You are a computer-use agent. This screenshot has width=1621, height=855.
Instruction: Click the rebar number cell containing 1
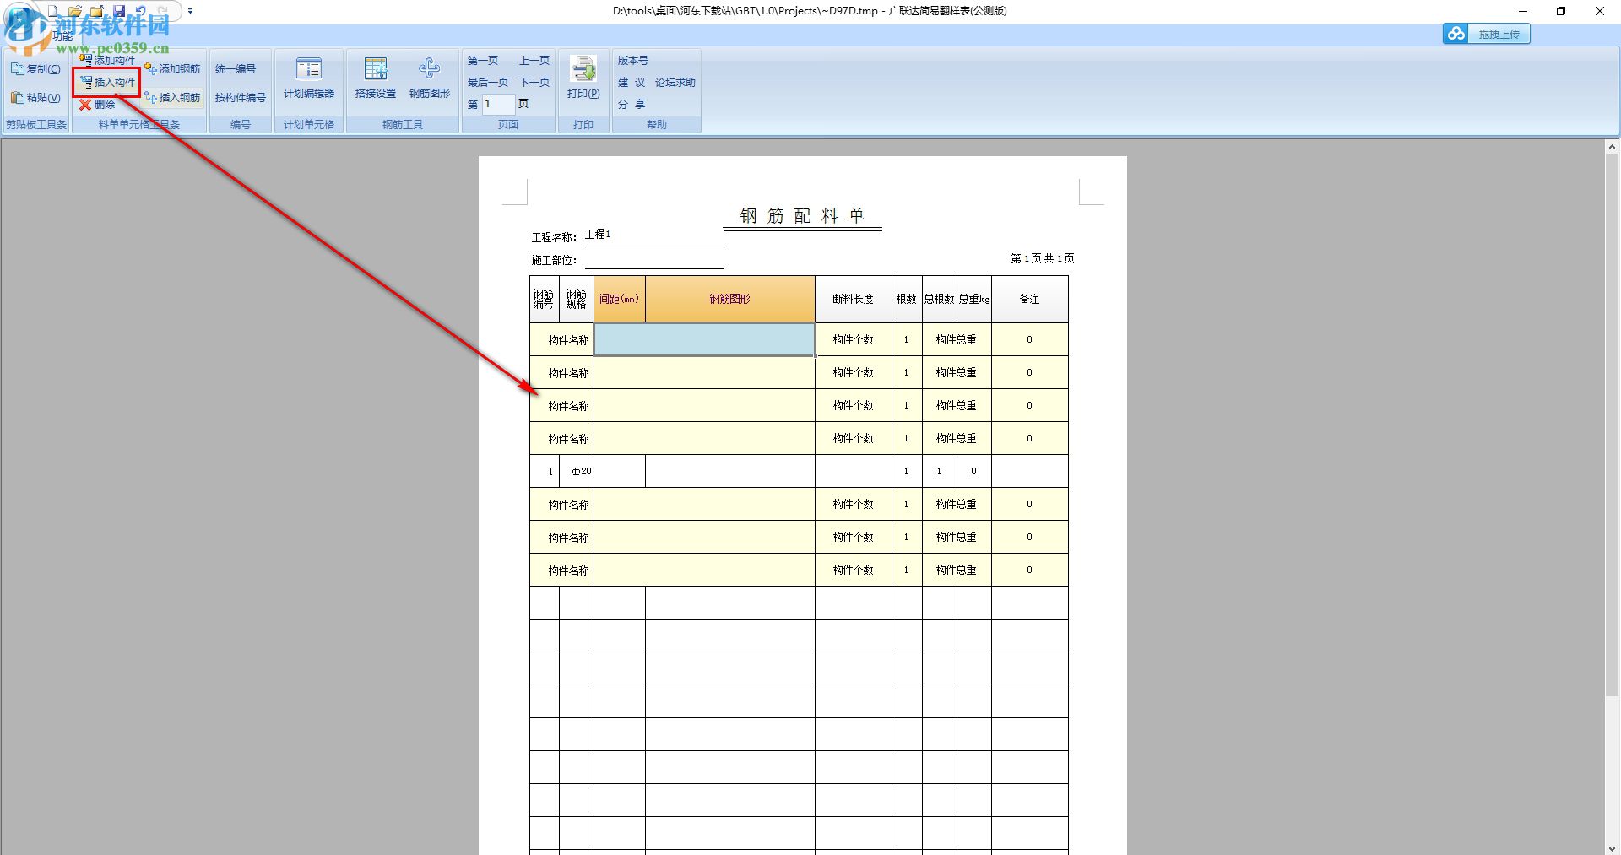(x=545, y=471)
